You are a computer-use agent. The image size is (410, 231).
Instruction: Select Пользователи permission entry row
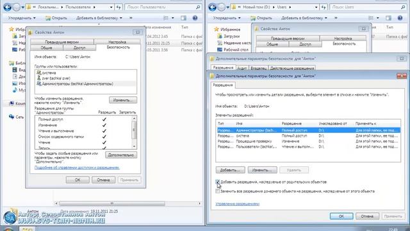click(308, 147)
